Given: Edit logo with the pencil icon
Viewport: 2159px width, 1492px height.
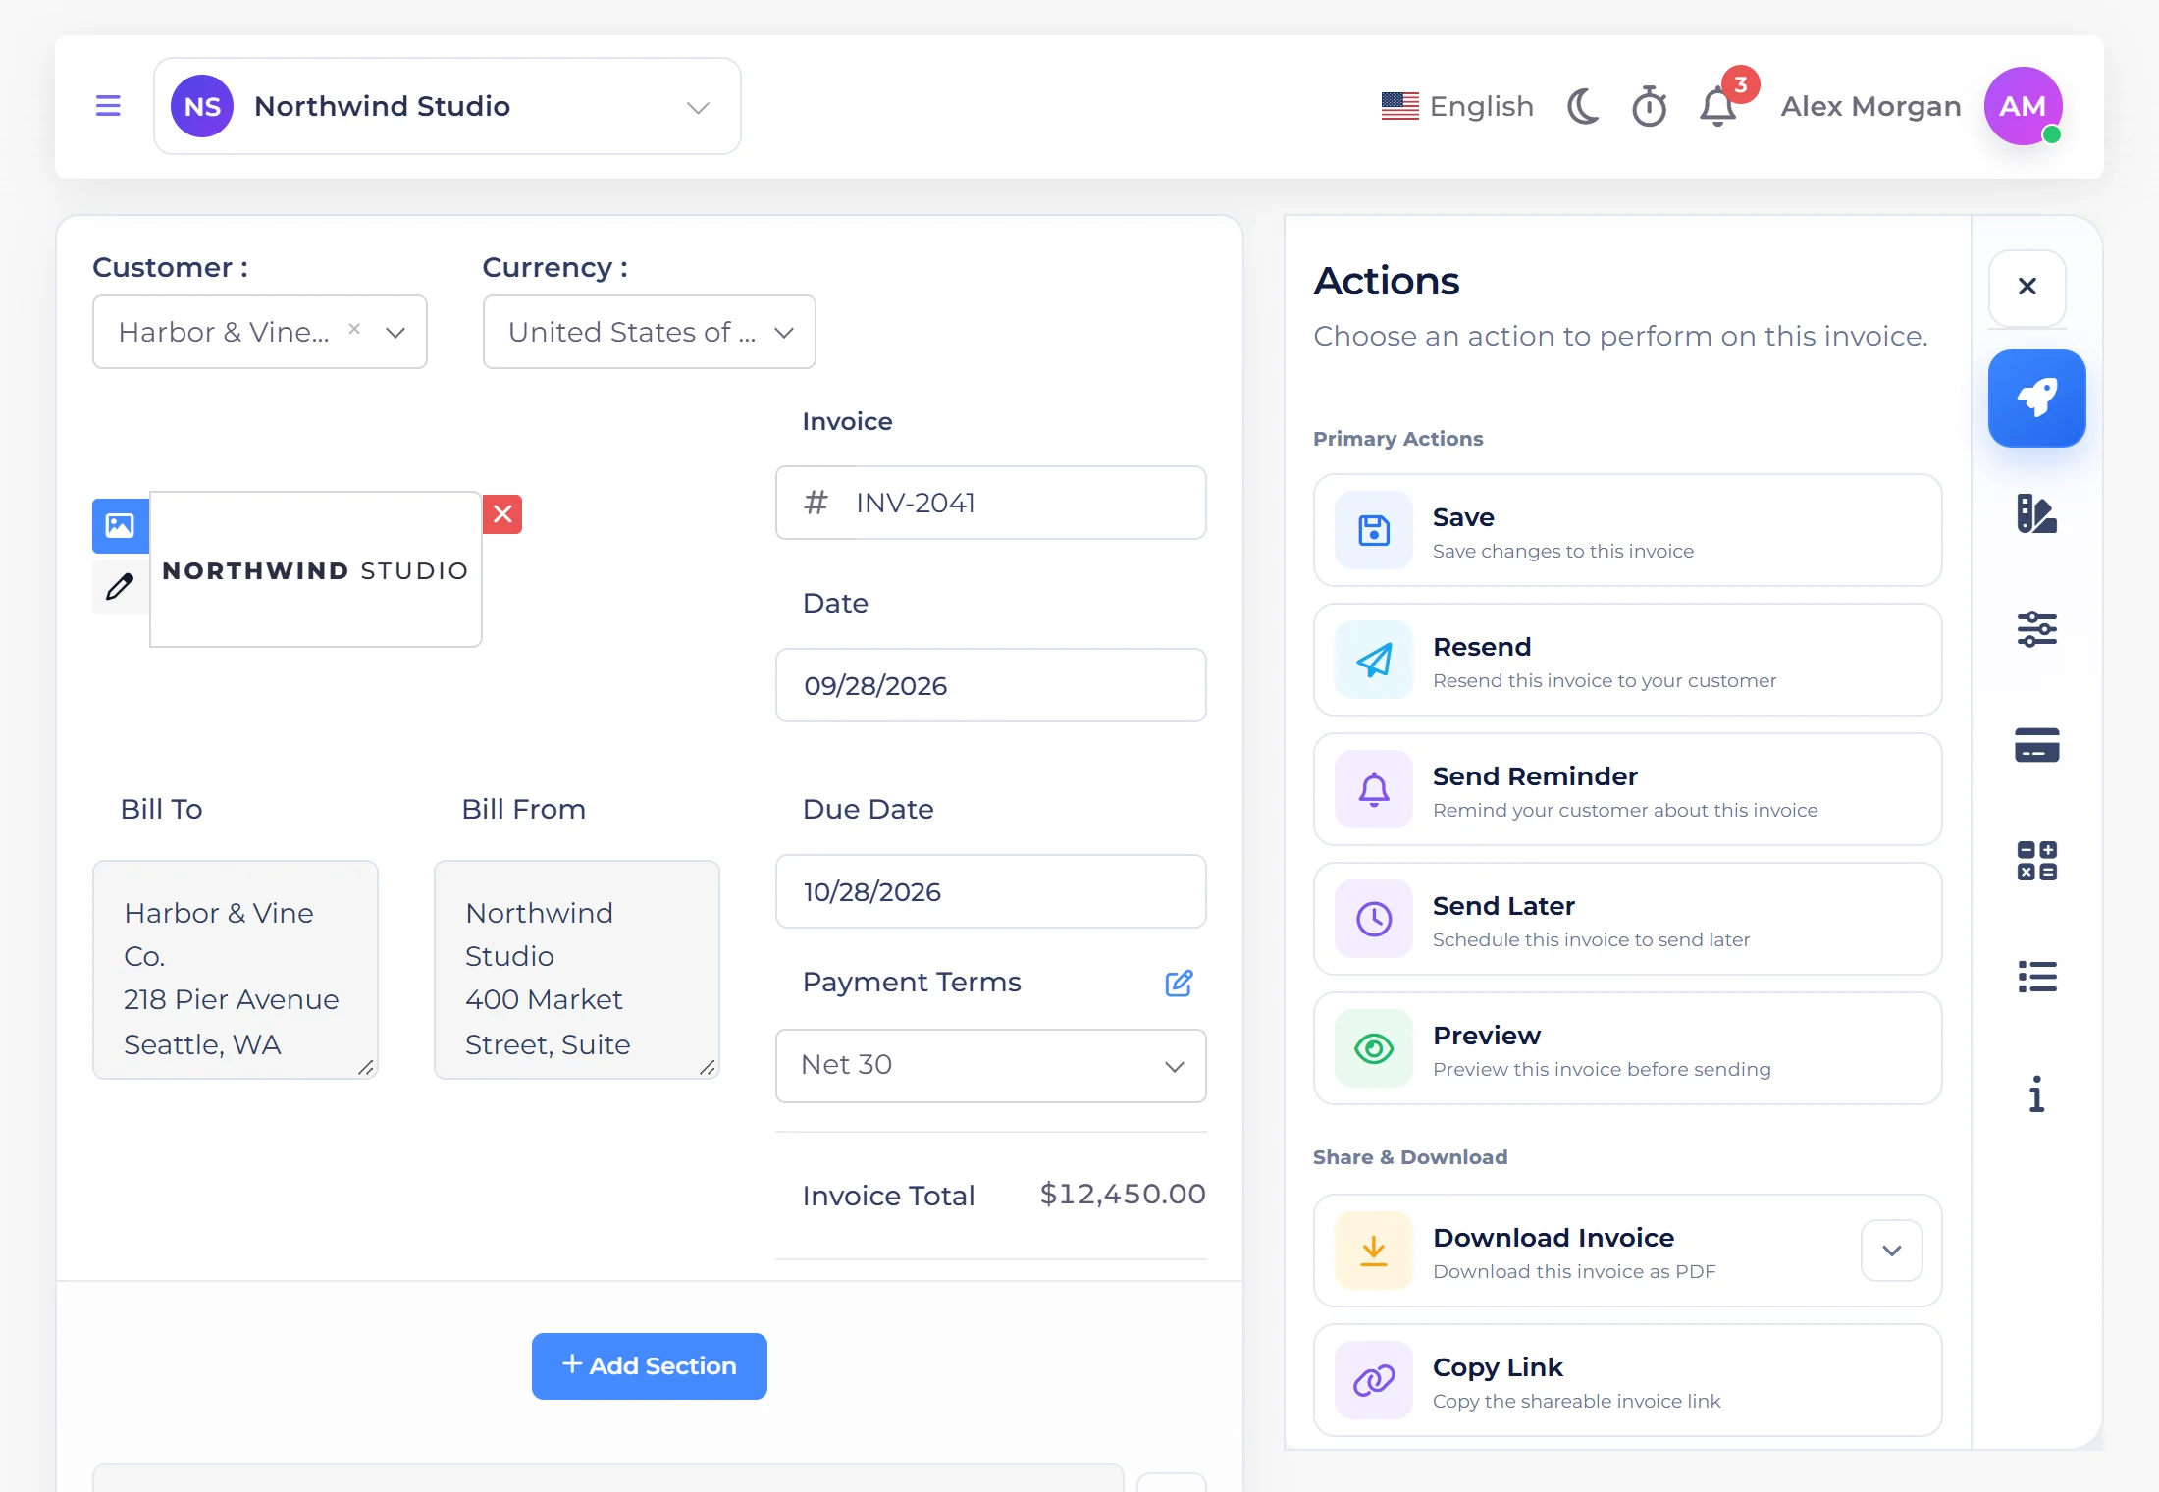Looking at the screenshot, I should (121, 586).
